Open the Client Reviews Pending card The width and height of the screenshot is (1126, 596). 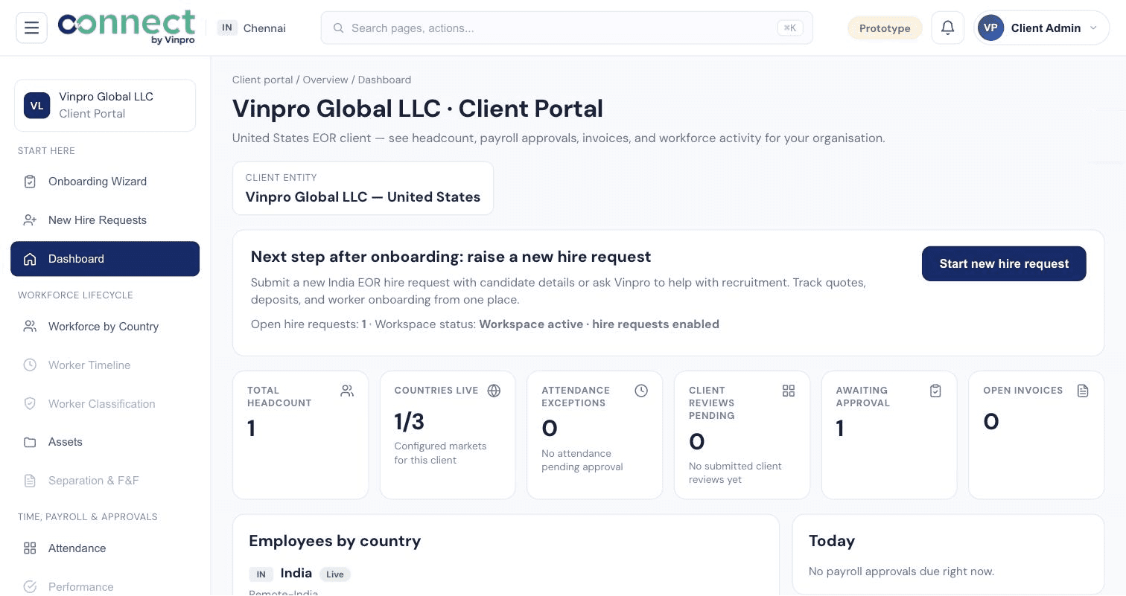point(742,435)
